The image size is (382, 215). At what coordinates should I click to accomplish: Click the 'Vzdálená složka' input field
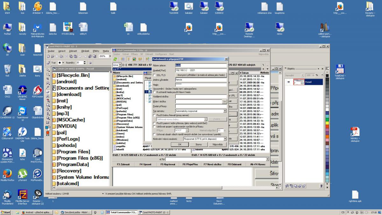click(x=201, y=97)
